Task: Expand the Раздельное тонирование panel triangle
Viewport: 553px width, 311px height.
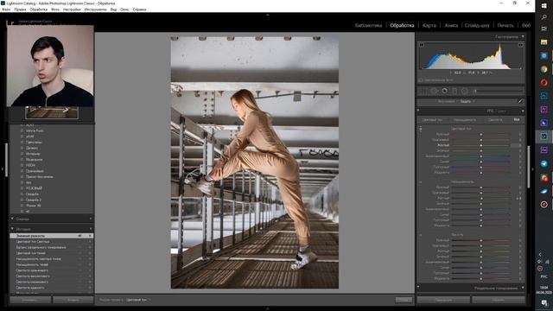Action: (x=523, y=288)
